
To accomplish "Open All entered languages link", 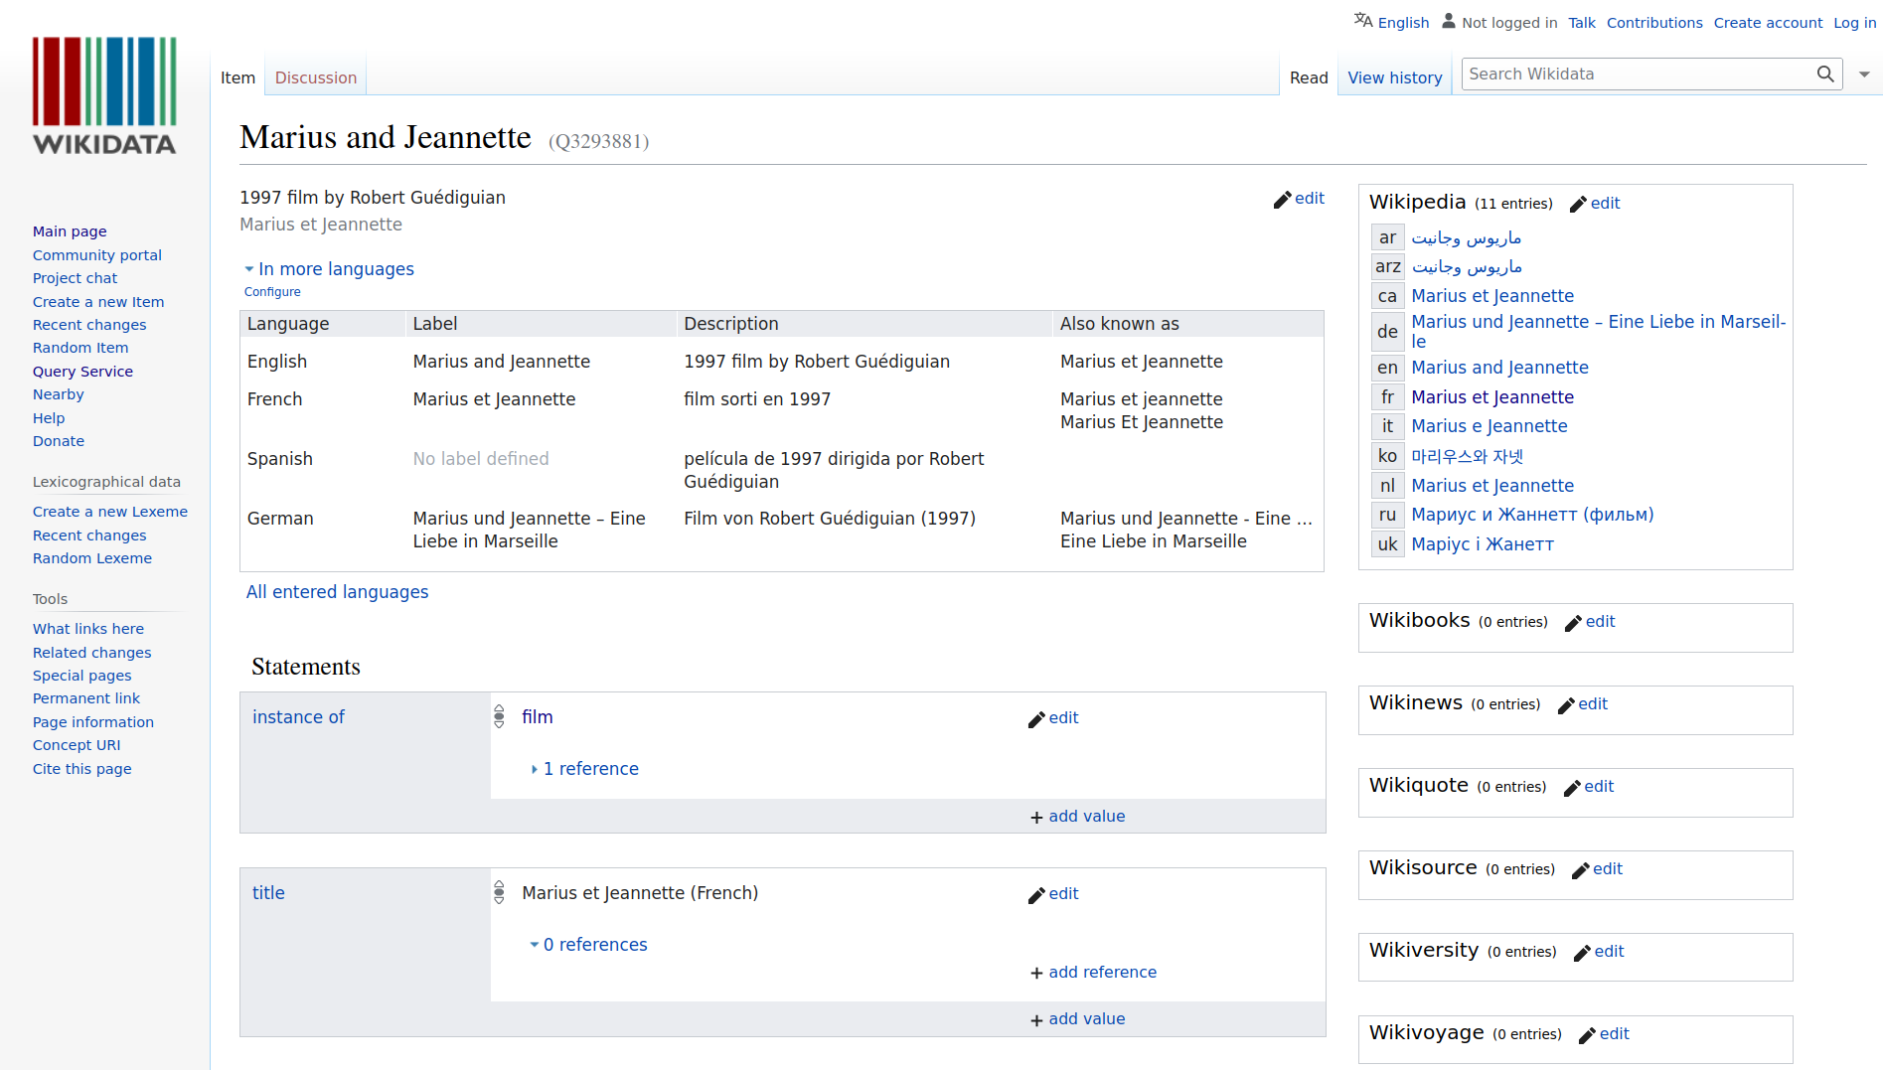I will (x=337, y=592).
